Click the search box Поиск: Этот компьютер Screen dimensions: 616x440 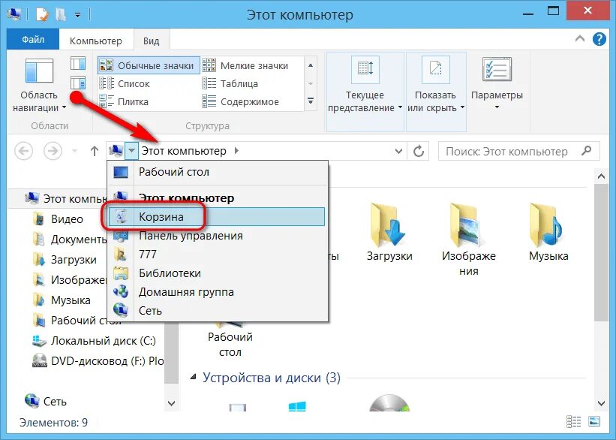(519, 152)
